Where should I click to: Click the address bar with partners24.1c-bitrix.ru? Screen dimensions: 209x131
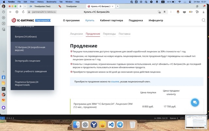(44, 12)
